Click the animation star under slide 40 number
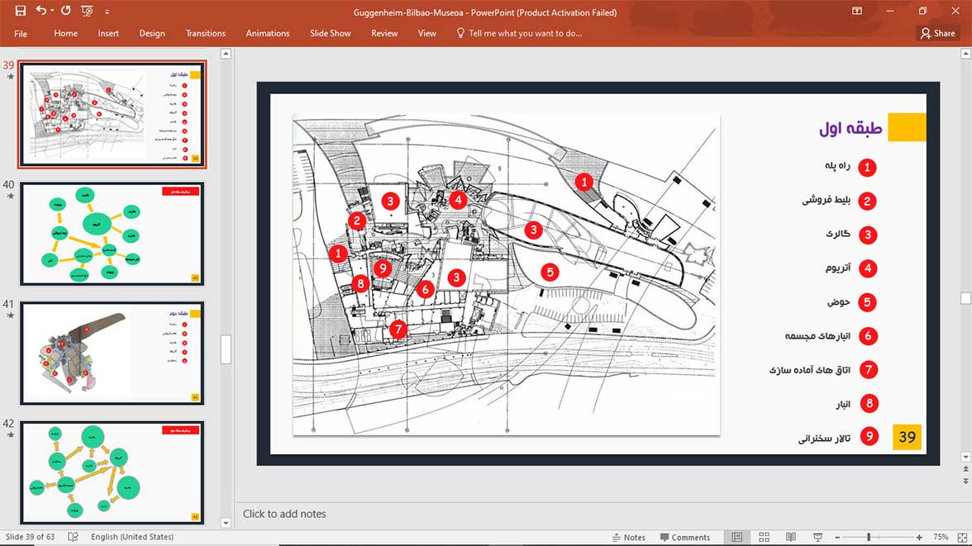Image resolution: width=972 pixels, height=546 pixels. coord(11,197)
